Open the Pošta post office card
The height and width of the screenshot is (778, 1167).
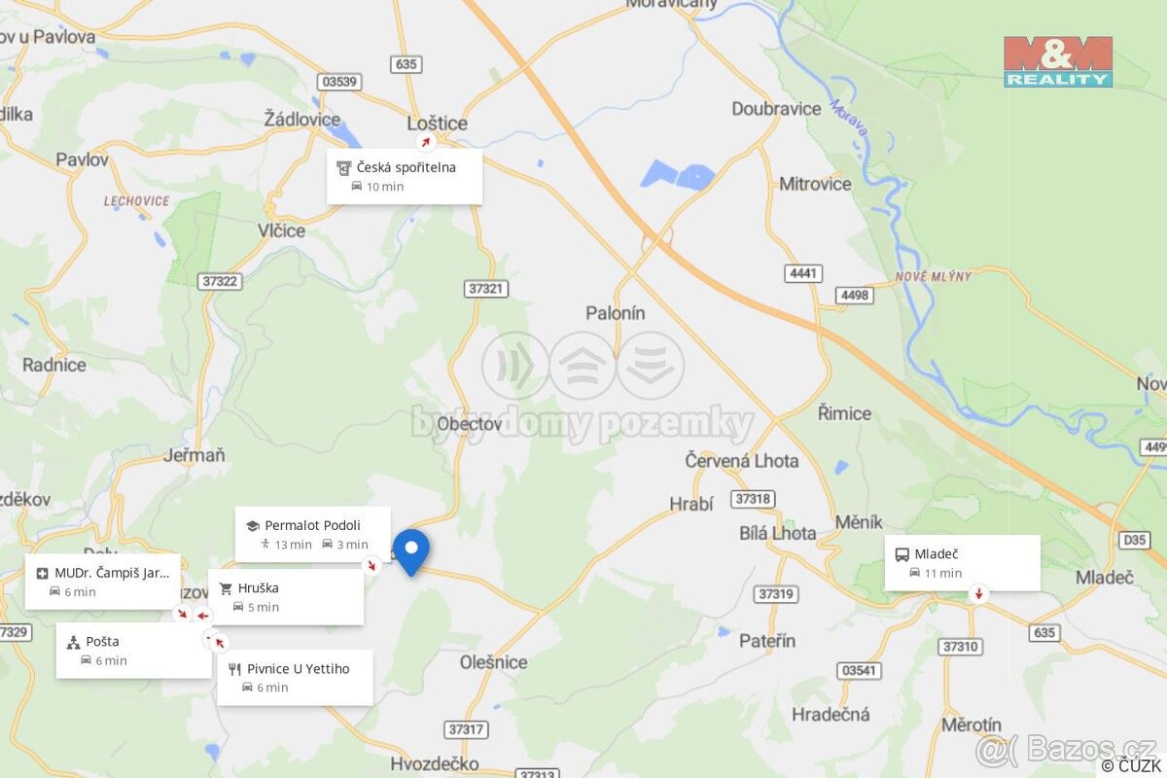click(x=133, y=651)
